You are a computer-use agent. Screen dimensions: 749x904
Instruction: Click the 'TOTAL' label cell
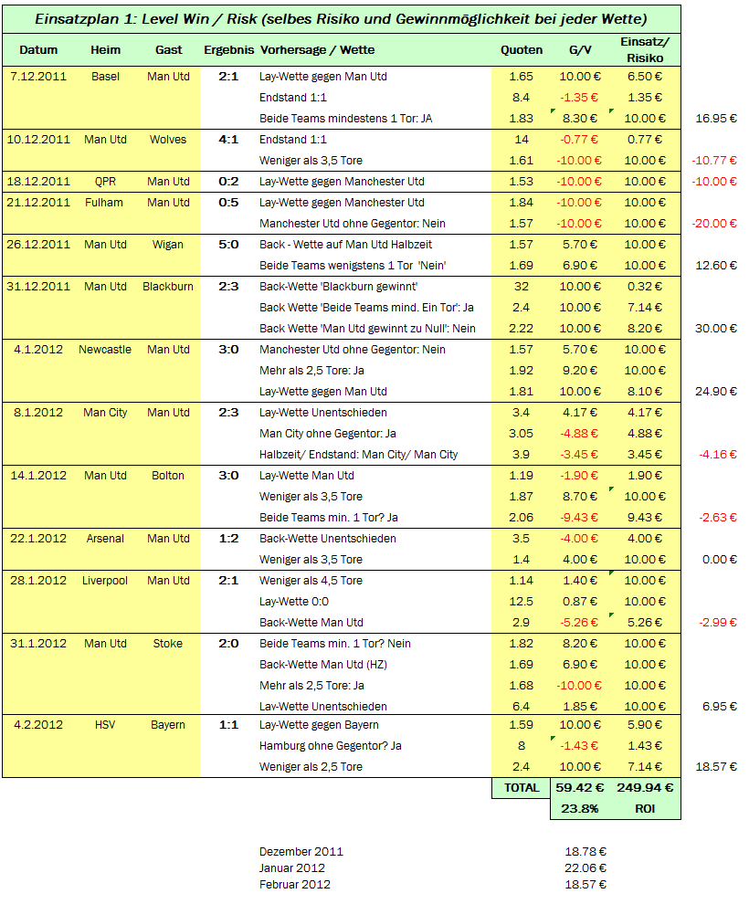522,788
